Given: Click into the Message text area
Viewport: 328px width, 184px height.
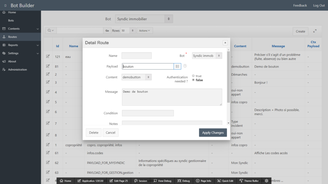Looking at the screenshot, I should 172,97.
